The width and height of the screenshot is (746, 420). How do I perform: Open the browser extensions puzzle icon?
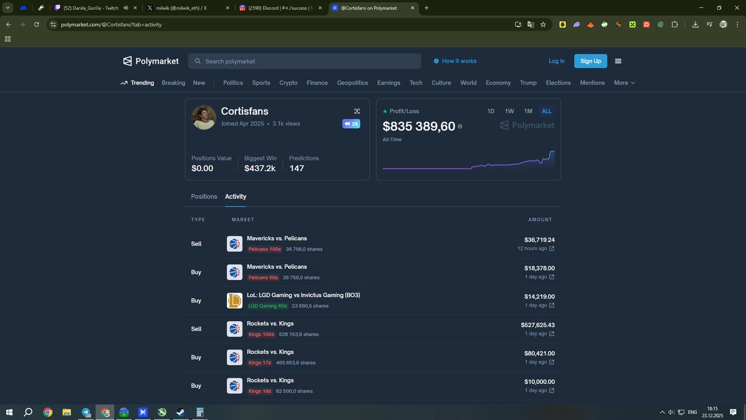click(674, 24)
